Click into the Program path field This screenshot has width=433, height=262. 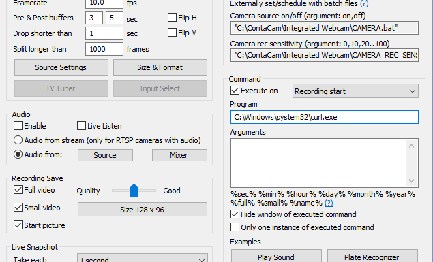325,117
